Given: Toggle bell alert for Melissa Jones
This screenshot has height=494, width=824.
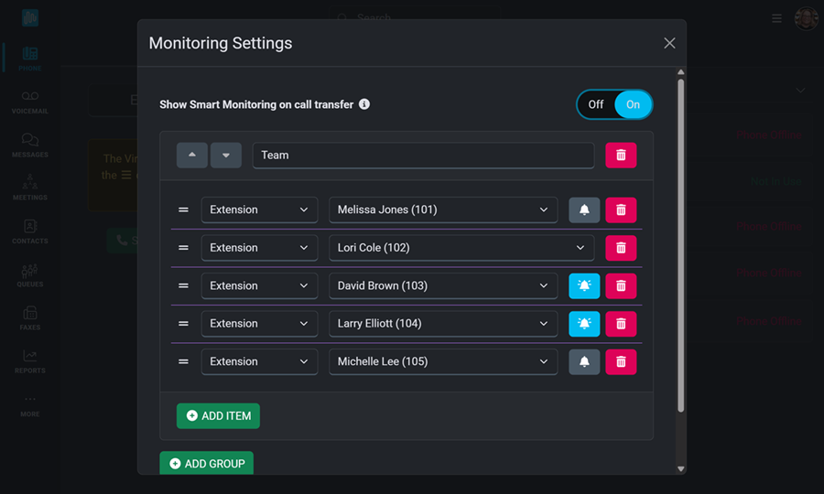Looking at the screenshot, I should point(584,210).
